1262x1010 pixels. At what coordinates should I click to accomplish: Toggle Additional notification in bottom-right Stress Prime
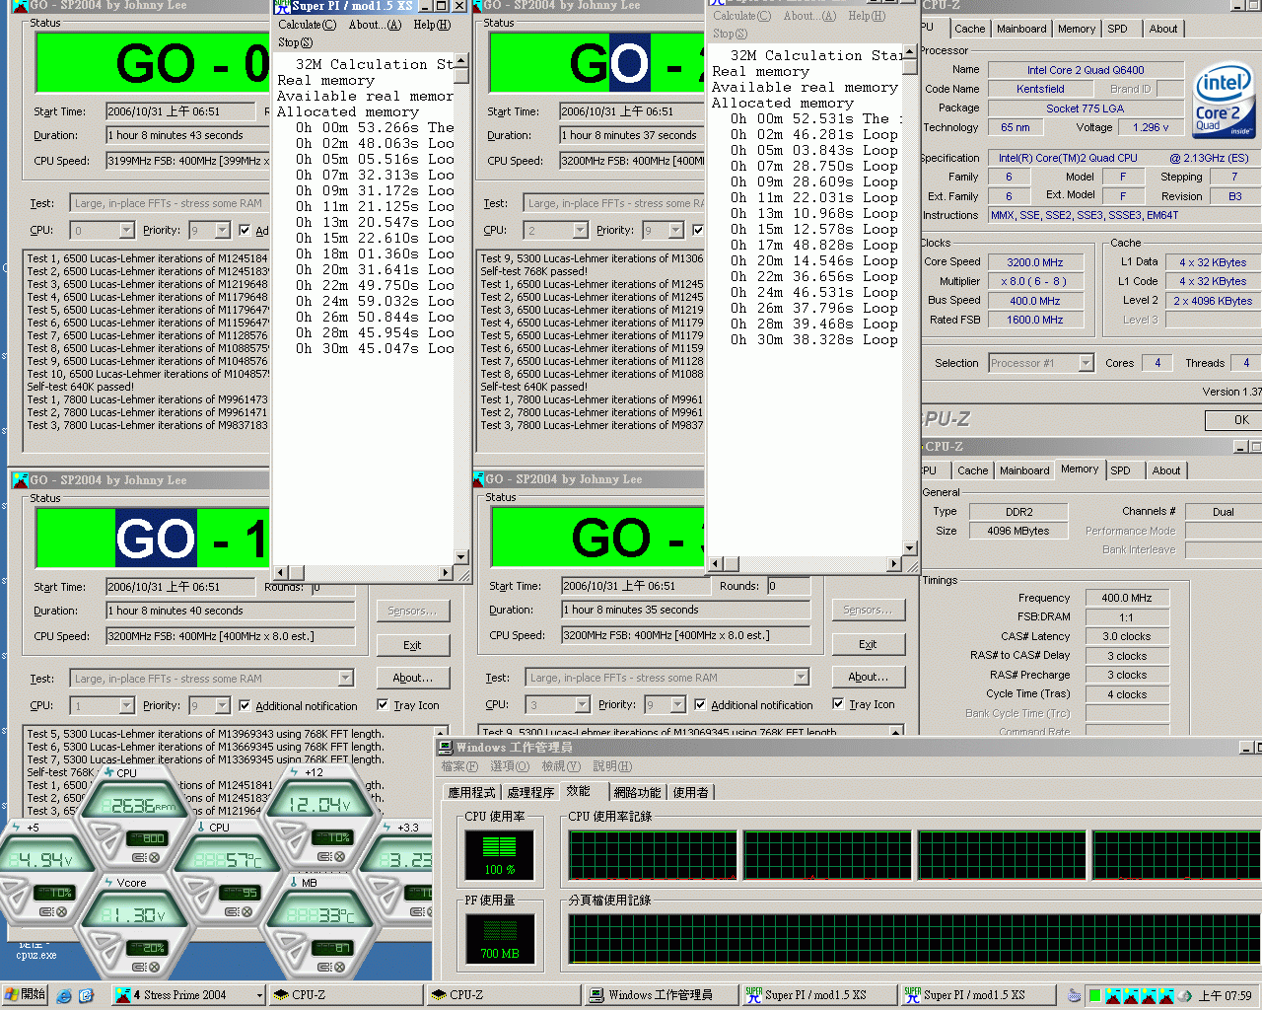pyautogui.click(x=700, y=704)
